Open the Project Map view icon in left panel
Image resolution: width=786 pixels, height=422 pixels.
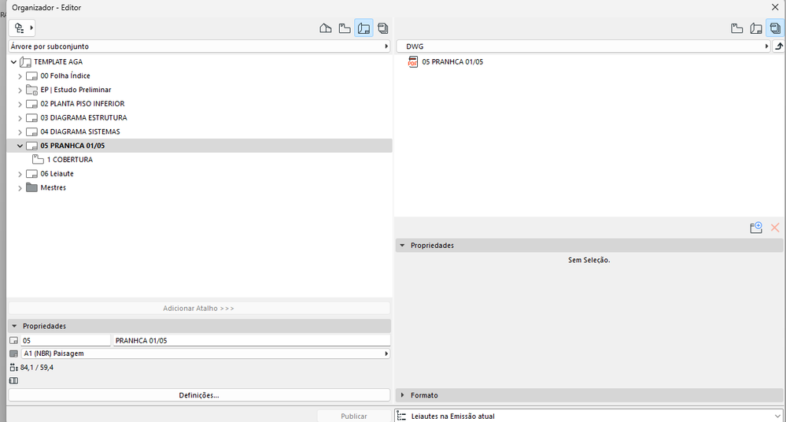(325, 28)
